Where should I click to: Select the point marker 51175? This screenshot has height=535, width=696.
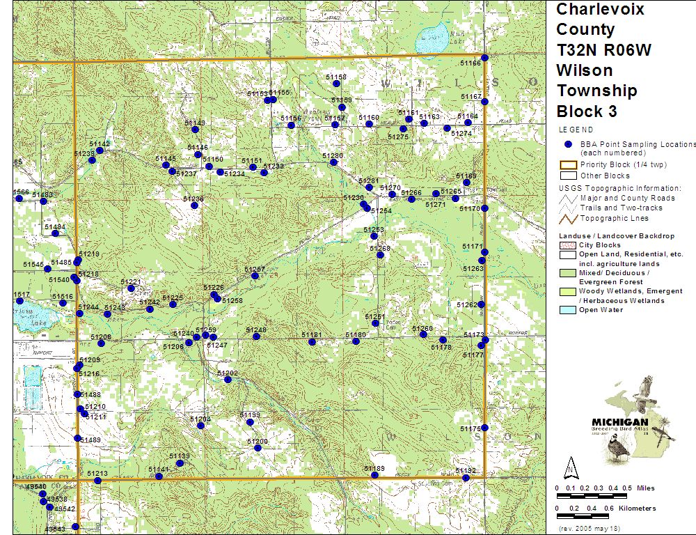tap(484, 428)
